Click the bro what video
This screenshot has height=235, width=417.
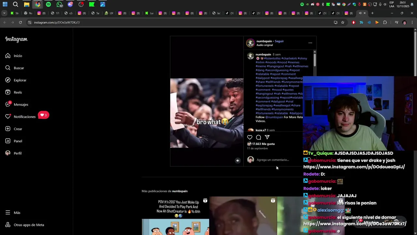tap(207, 113)
